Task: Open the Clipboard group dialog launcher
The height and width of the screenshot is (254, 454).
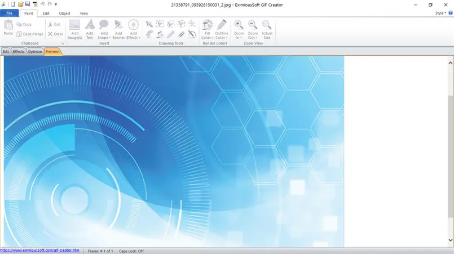Action: point(62,43)
